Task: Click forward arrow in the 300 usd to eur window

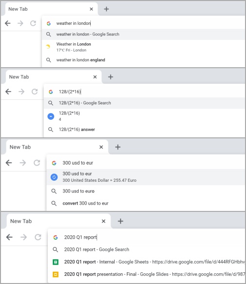Action: point(22,163)
